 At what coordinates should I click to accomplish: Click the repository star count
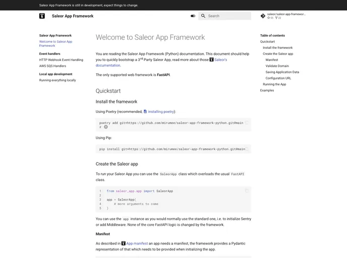270,18
